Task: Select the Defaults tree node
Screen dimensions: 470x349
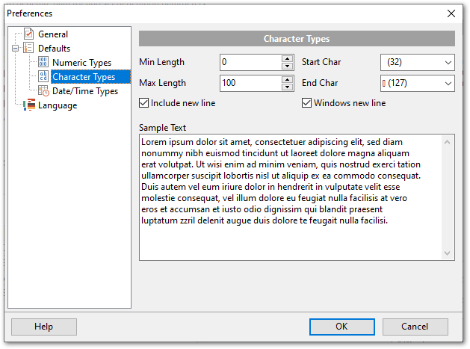Action: tap(54, 49)
